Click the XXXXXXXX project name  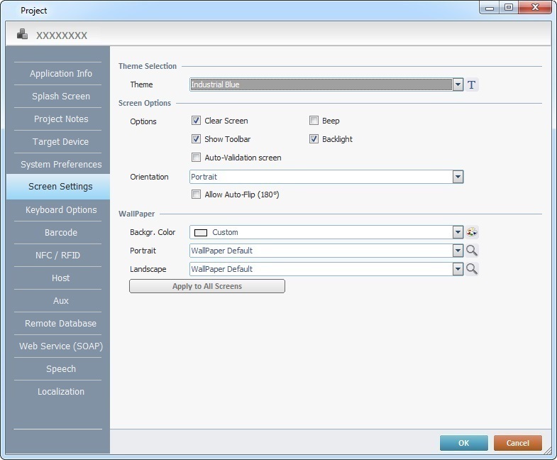62,35
